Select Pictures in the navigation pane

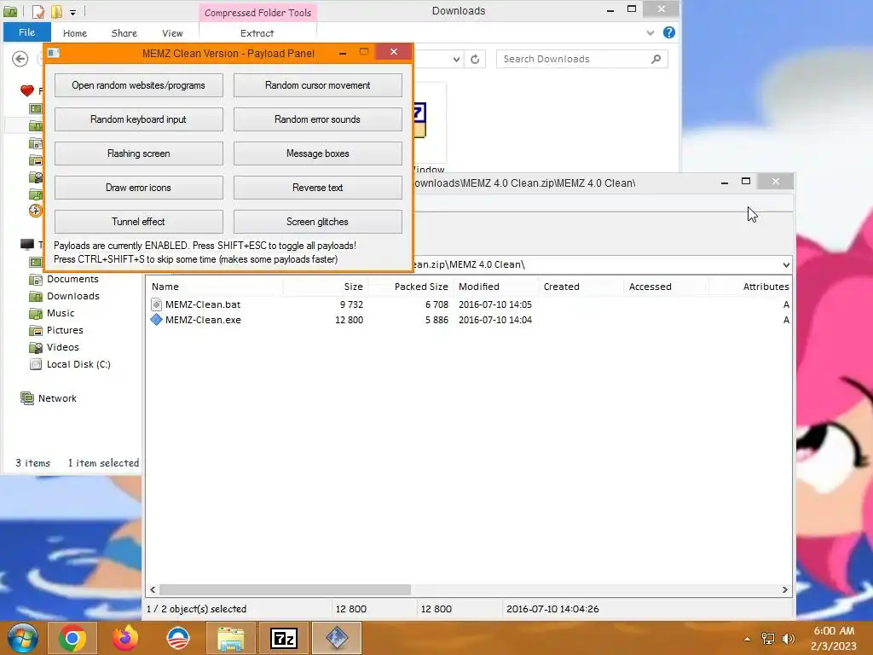tap(65, 330)
